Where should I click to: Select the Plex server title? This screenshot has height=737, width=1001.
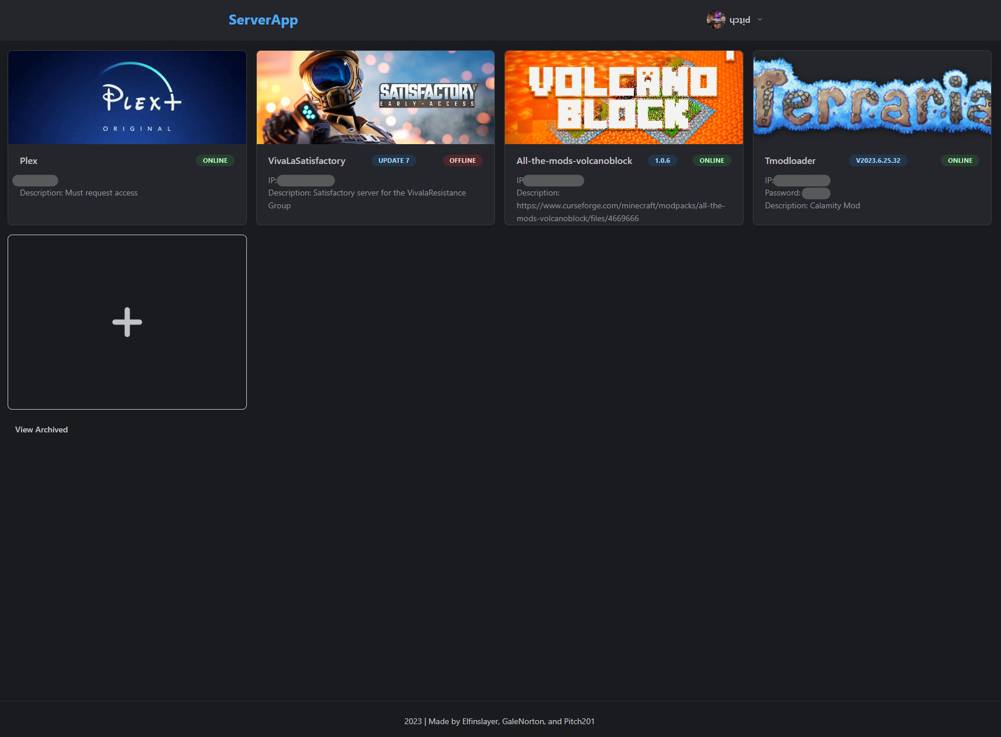pos(29,160)
